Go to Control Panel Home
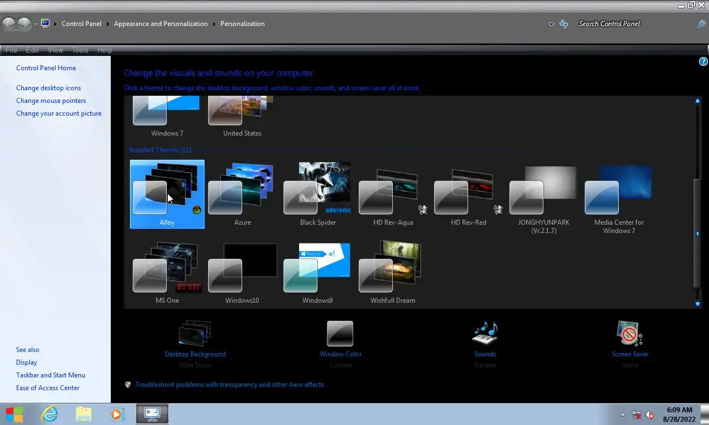 tap(46, 68)
